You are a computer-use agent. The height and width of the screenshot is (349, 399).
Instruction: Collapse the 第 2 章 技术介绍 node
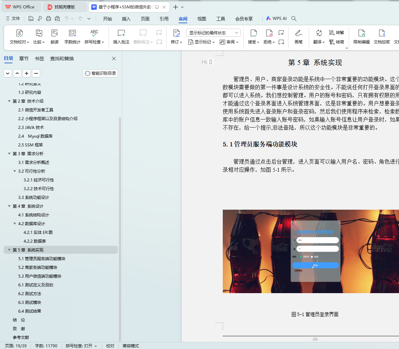click(9, 101)
